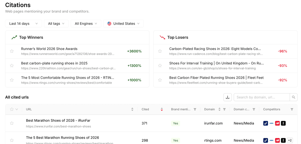Open the Brand mentioned column filter icon
301x144 pixels.
click(195, 109)
